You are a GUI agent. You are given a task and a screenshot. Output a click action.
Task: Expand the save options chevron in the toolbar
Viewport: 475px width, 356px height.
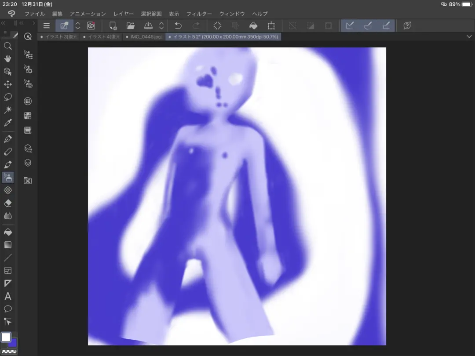161,25
